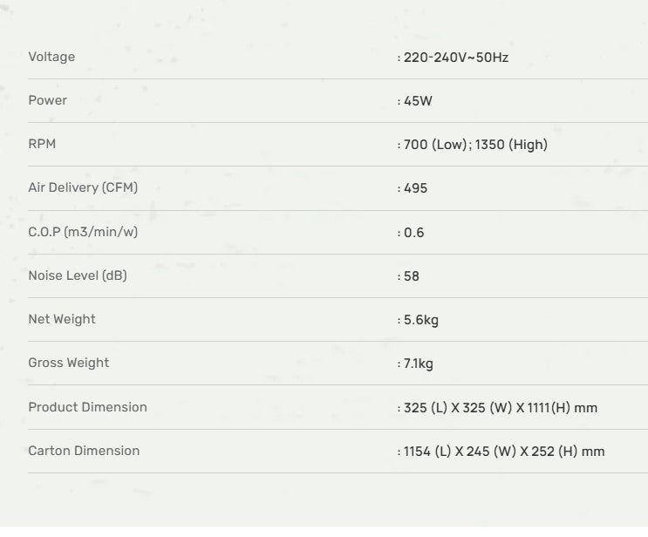Select the 5.6kg net weight value
The width and height of the screenshot is (648, 537).
[421, 320]
